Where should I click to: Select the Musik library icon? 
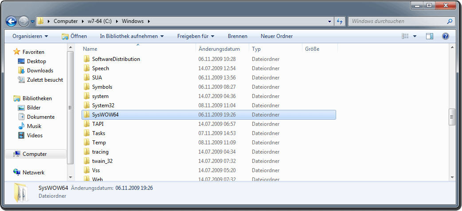click(21, 126)
